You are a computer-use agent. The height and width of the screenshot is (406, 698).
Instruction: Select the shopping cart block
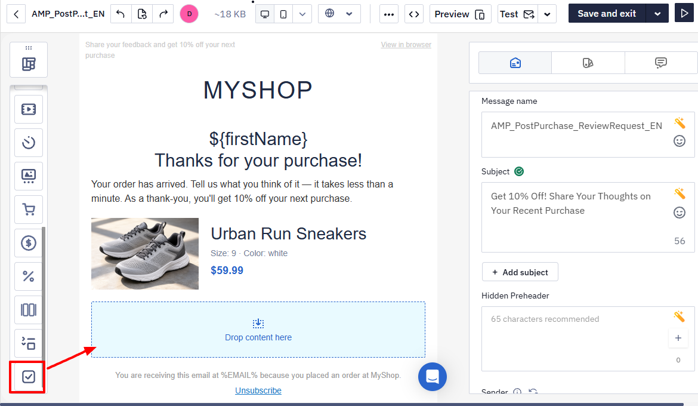[x=29, y=210]
